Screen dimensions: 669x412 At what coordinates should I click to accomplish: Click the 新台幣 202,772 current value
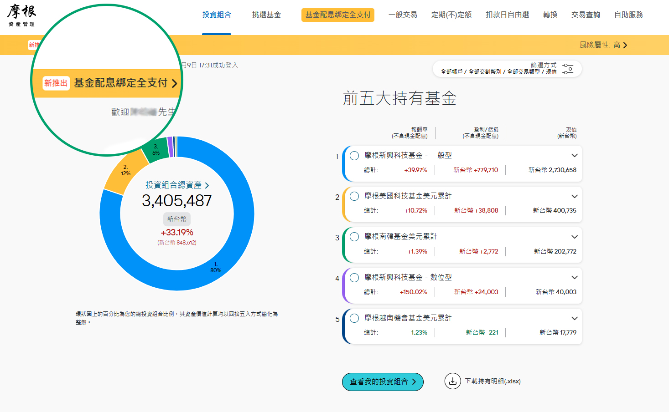tap(555, 252)
